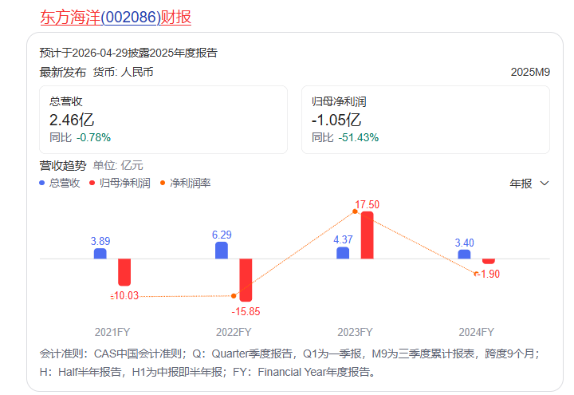The height and width of the screenshot is (395, 574).
Task: Expand the 年报 period dropdown
Action: coord(529,184)
